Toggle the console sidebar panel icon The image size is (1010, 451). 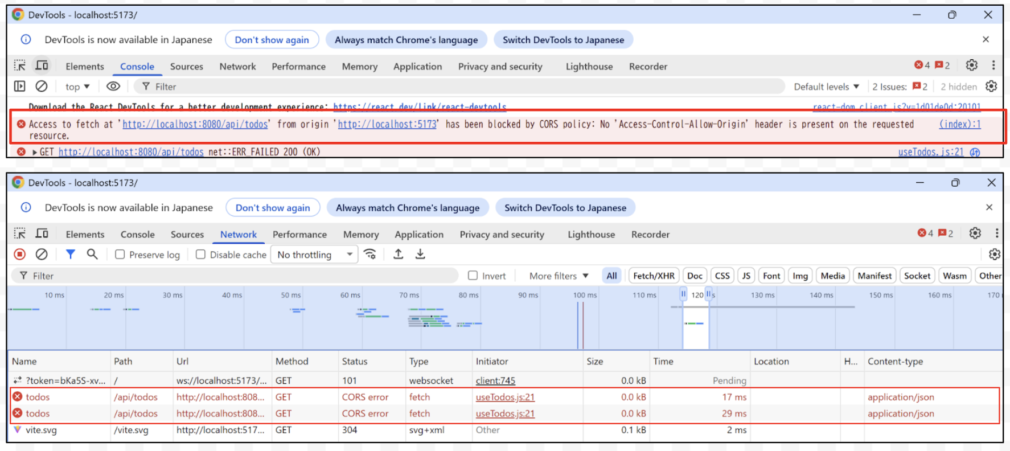tap(20, 87)
